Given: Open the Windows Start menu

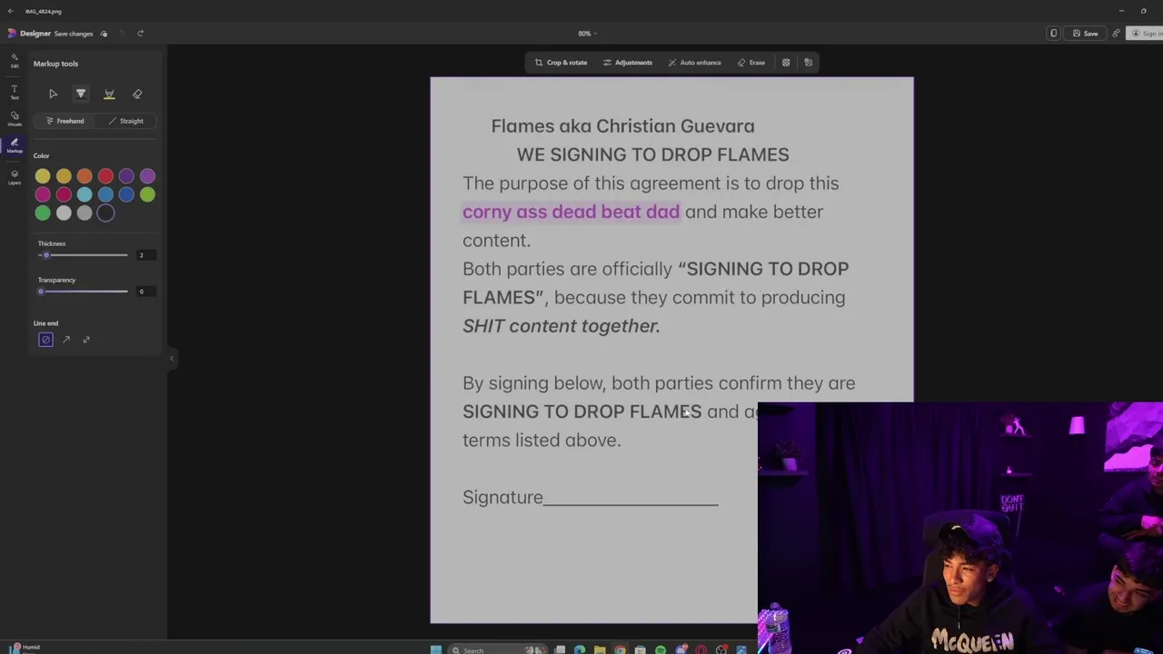Looking at the screenshot, I should [436, 649].
